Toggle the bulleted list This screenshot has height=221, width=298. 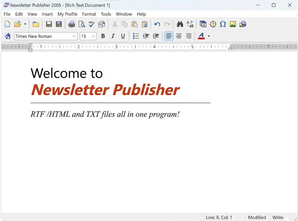tap(136, 36)
